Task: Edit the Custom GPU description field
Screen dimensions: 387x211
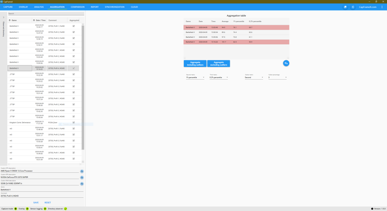Action: pyautogui.click(x=40, y=177)
